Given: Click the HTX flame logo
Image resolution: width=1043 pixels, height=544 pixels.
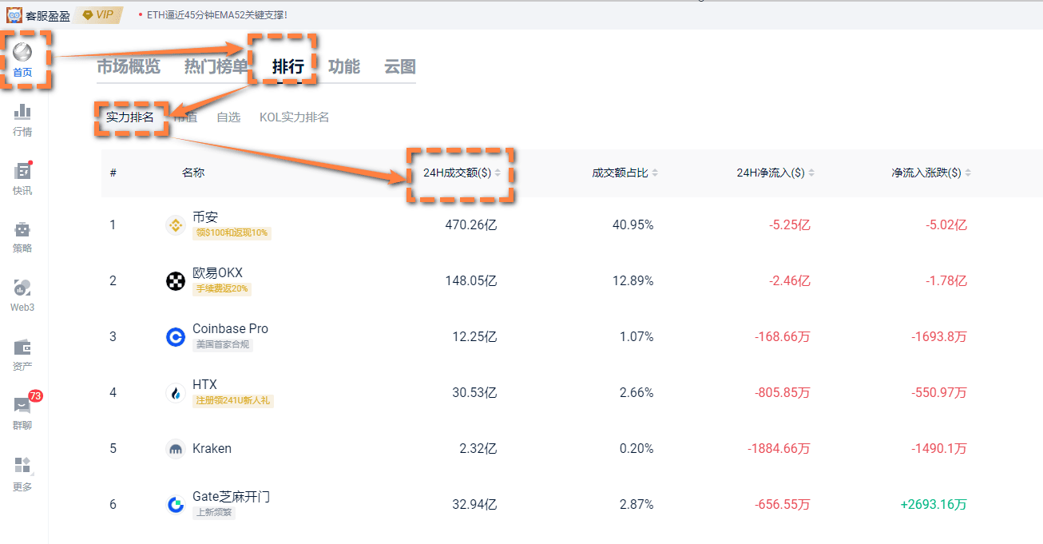Looking at the screenshot, I should tap(175, 393).
